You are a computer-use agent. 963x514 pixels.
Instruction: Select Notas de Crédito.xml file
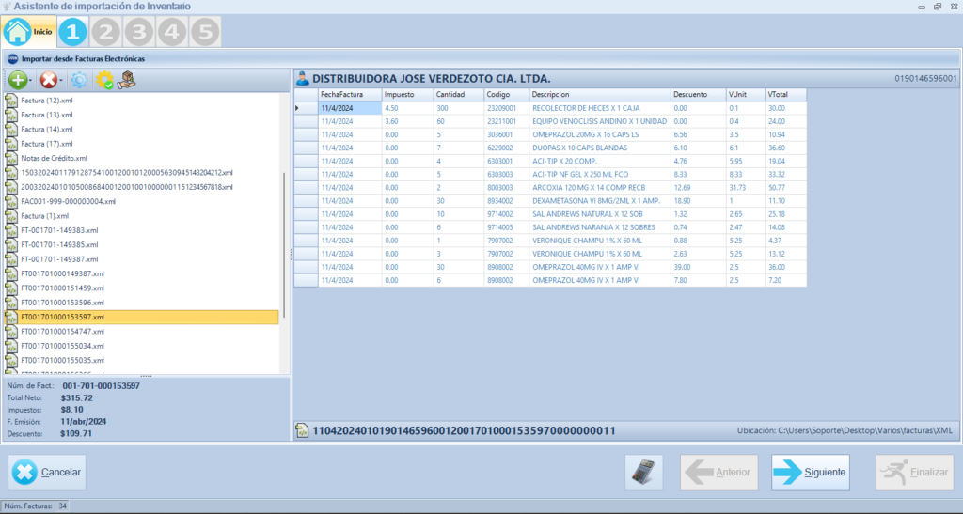coord(54,158)
